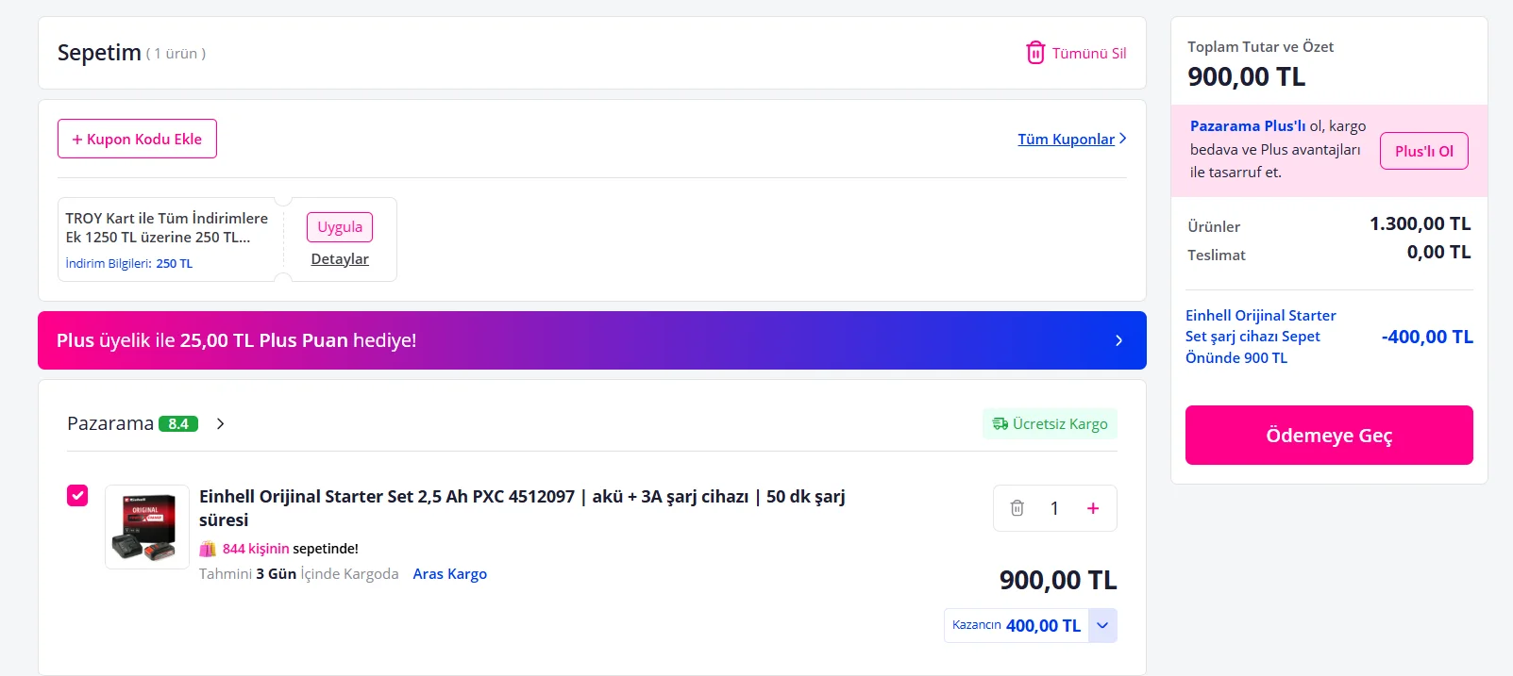Click the shopping bag icon beside 844 kişinin
1513x676 pixels.
(208, 549)
